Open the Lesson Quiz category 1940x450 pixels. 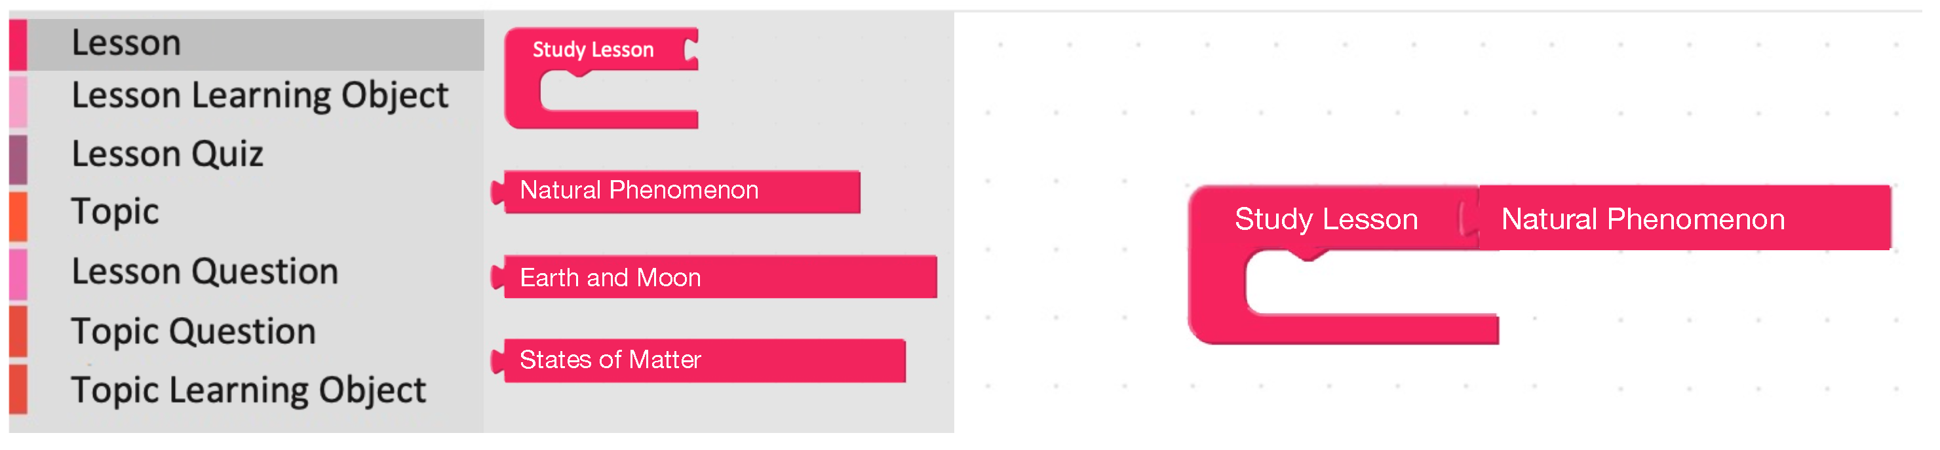click(x=167, y=155)
